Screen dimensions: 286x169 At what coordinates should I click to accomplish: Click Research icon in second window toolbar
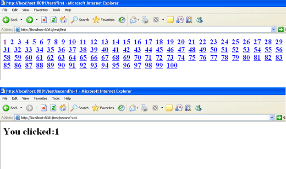(179, 108)
